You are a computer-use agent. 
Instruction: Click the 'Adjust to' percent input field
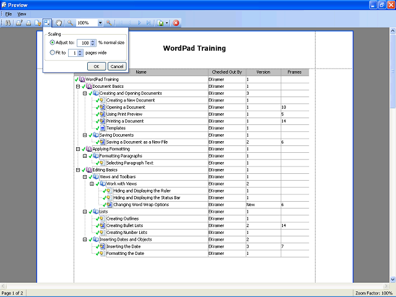pyautogui.click(x=84, y=43)
